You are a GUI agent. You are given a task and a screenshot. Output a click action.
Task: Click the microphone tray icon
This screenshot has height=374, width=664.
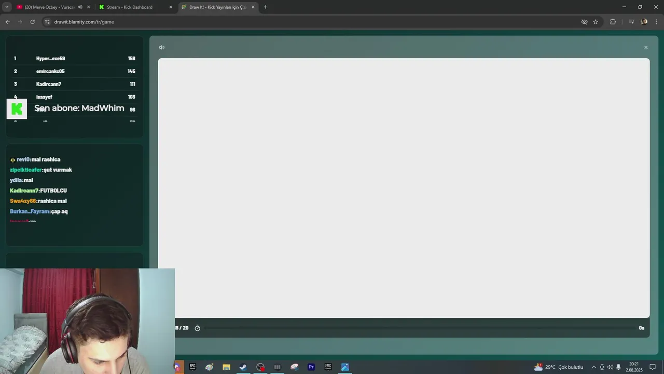pos(618,367)
